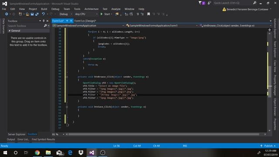The height and width of the screenshot is (157, 279).
Task: Open the Property Manager side tab
Action: pos(275,85)
